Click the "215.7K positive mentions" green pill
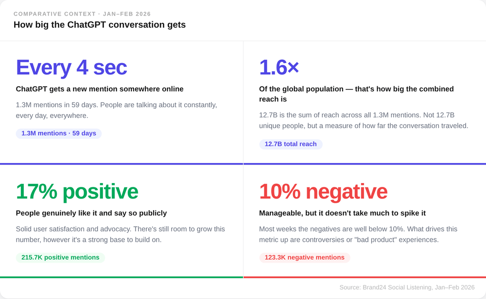 [x=60, y=257]
